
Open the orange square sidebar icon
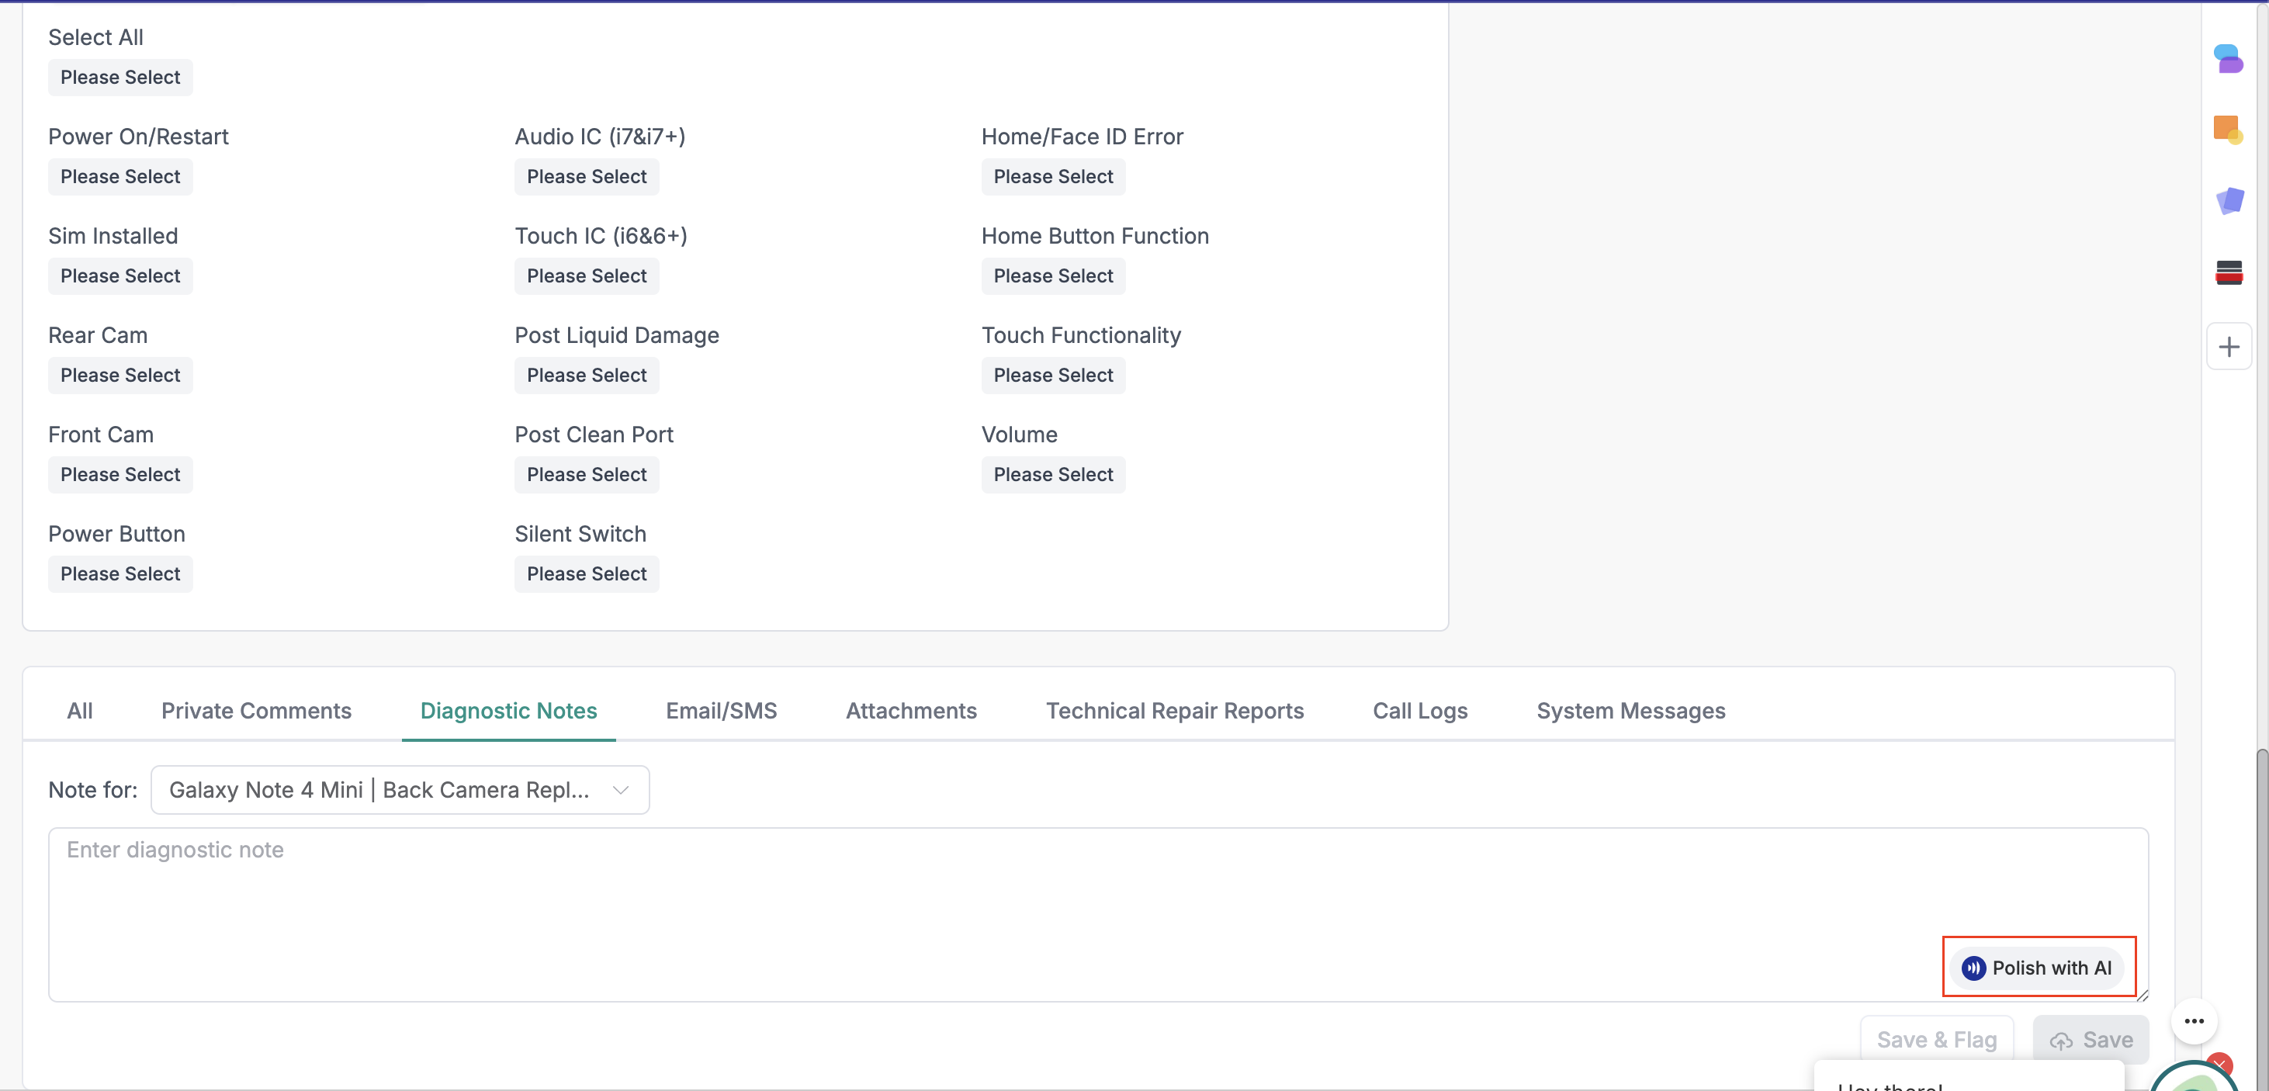tap(2228, 130)
